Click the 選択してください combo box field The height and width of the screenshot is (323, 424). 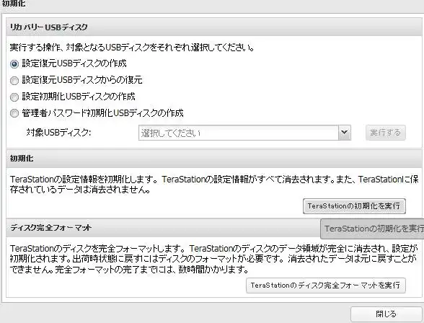244,133
